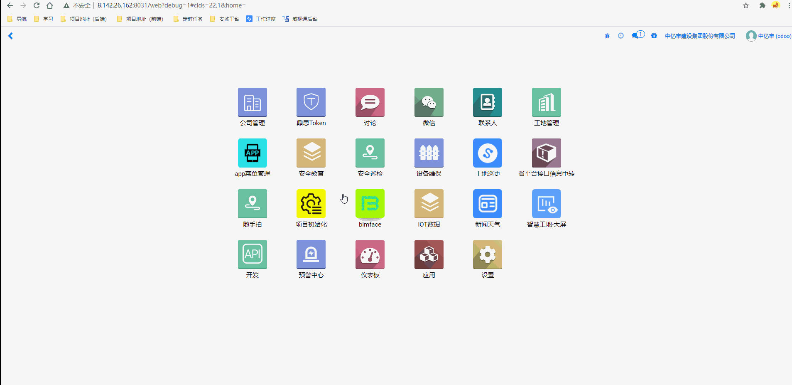
Task: Open the 联系人 contacts app
Action: (488, 102)
